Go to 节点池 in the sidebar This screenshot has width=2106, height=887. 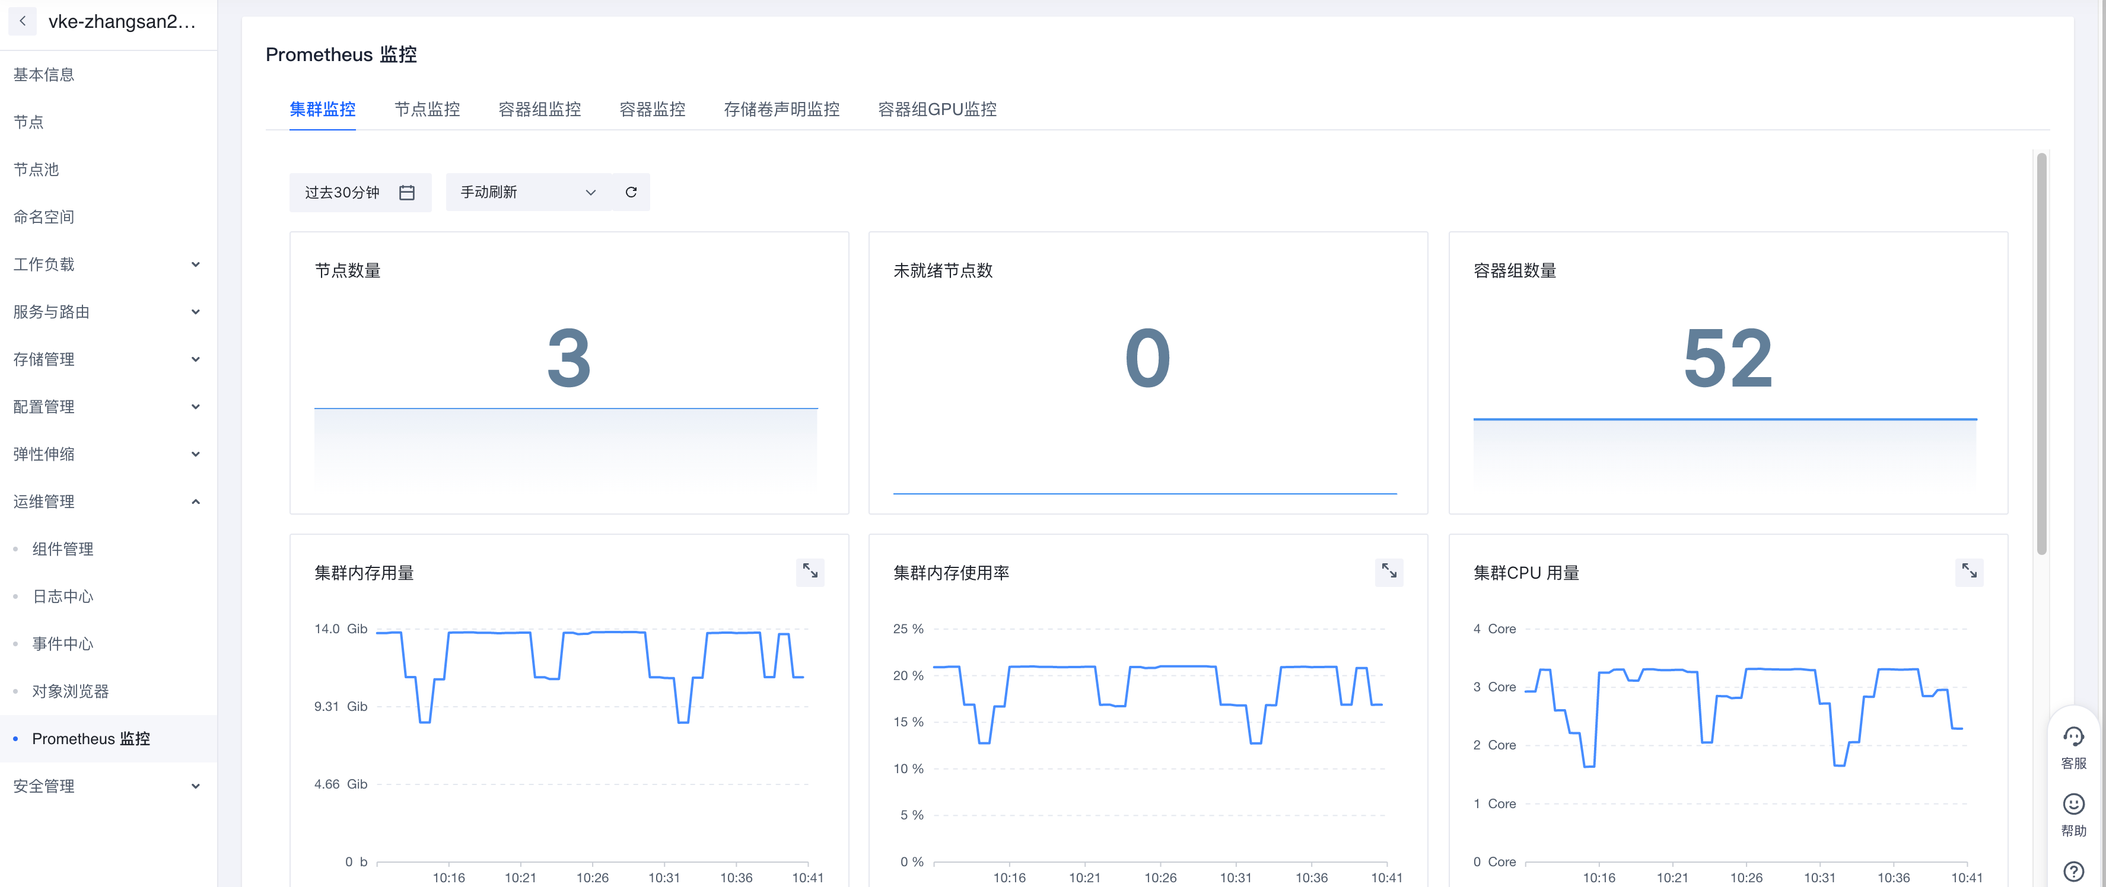36,170
